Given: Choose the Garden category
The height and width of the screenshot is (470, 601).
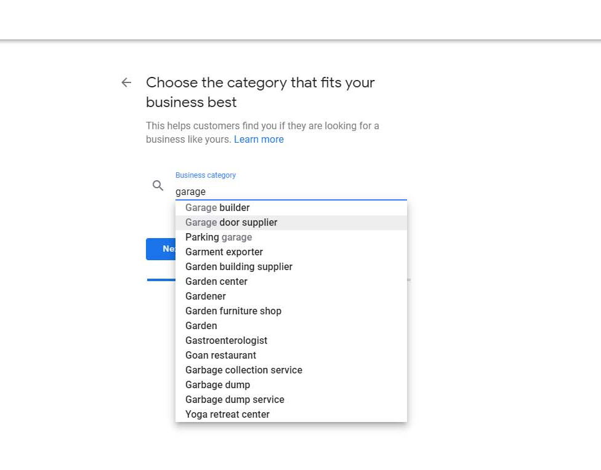Looking at the screenshot, I should (201, 325).
